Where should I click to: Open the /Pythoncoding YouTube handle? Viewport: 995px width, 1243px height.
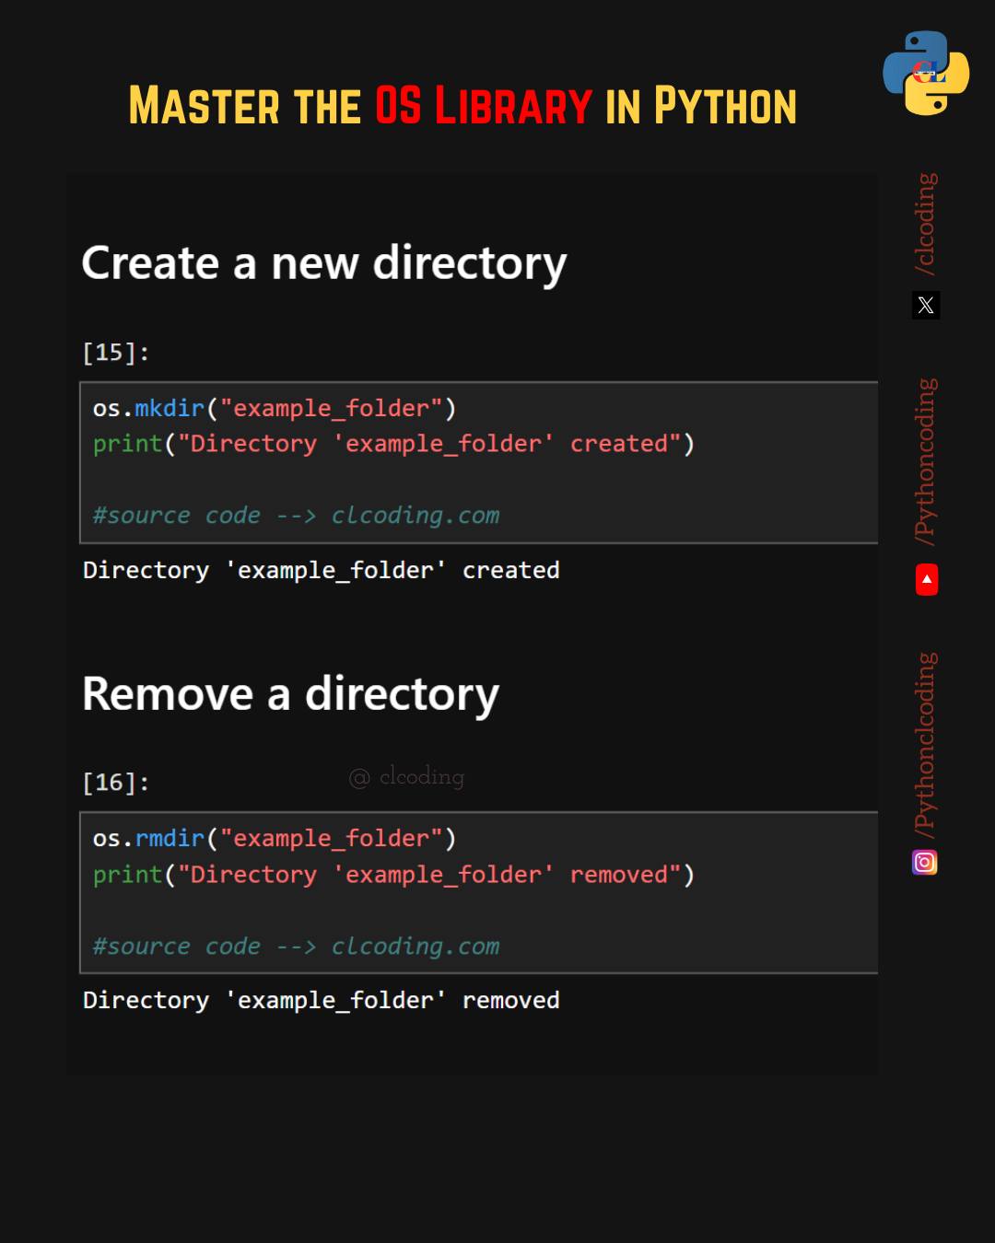pyautogui.click(x=925, y=461)
